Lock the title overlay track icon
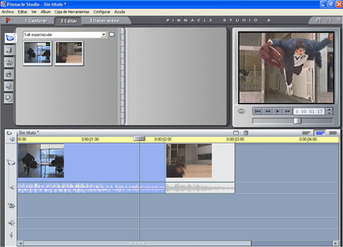Image resolution: width=343 pixels, height=247 pixels. pos(12,206)
